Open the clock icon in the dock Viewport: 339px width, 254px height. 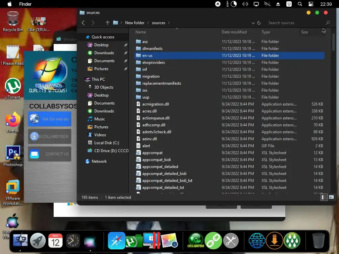point(73,240)
